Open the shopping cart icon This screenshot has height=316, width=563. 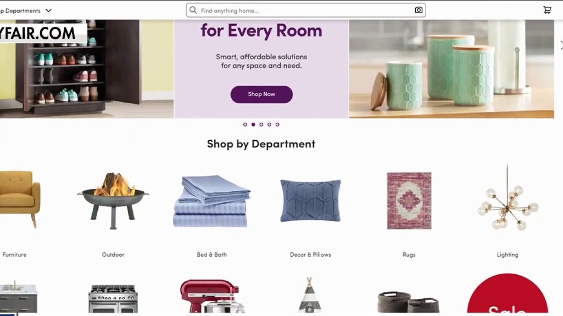point(547,10)
